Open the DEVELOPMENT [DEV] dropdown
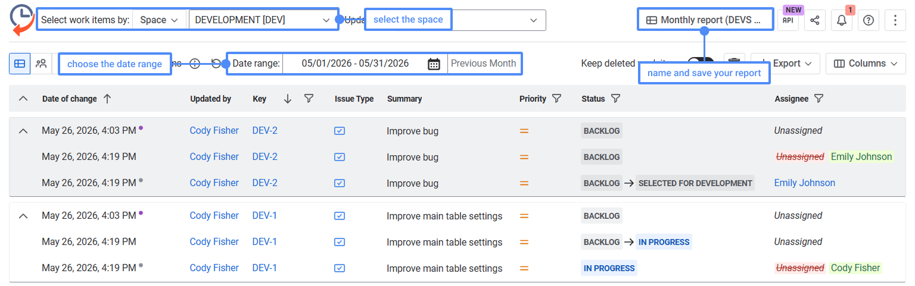Image resolution: width=915 pixels, height=286 pixels. 262,20
